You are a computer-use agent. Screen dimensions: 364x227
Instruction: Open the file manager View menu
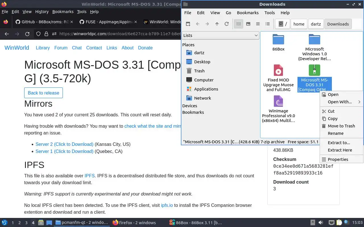pos(215,13)
